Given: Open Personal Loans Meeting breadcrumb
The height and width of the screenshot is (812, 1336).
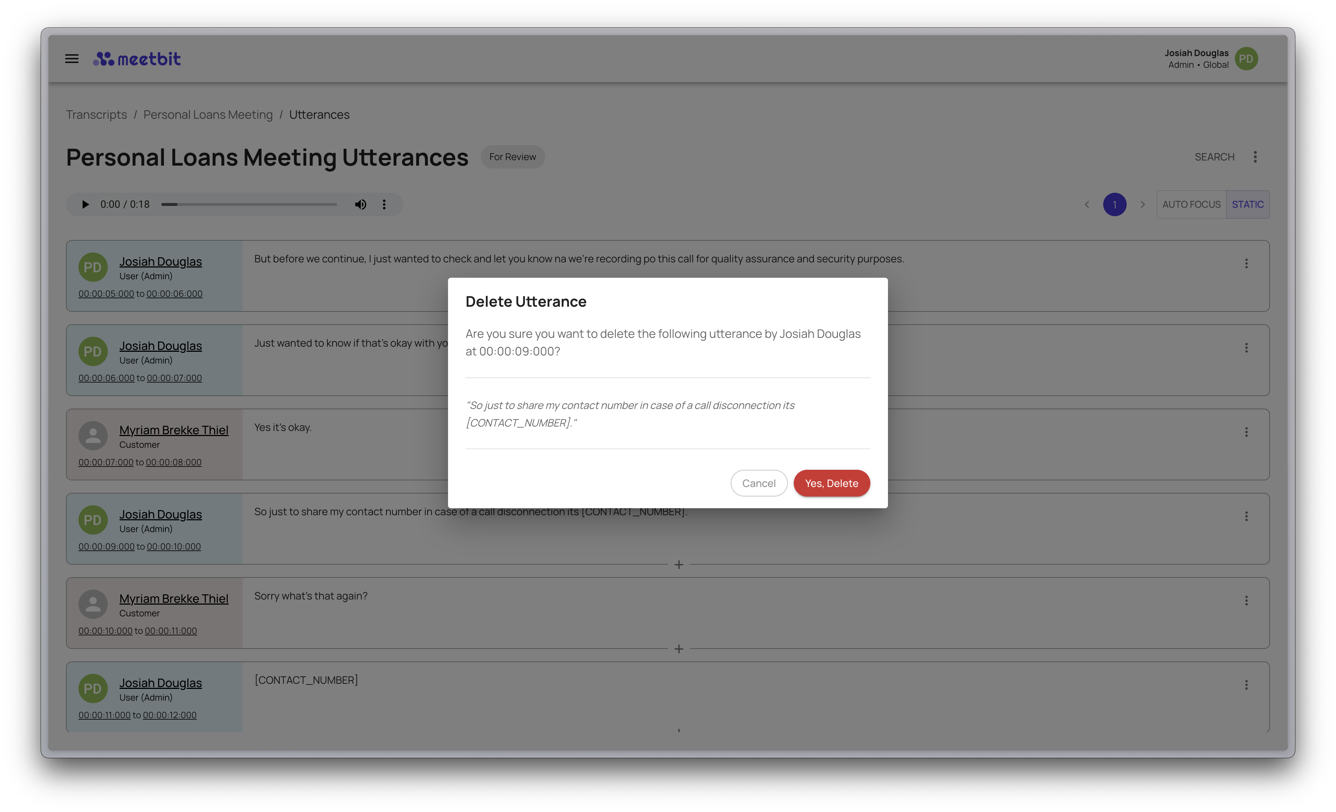Looking at the screenshot, I should click(x=208, y=115).
